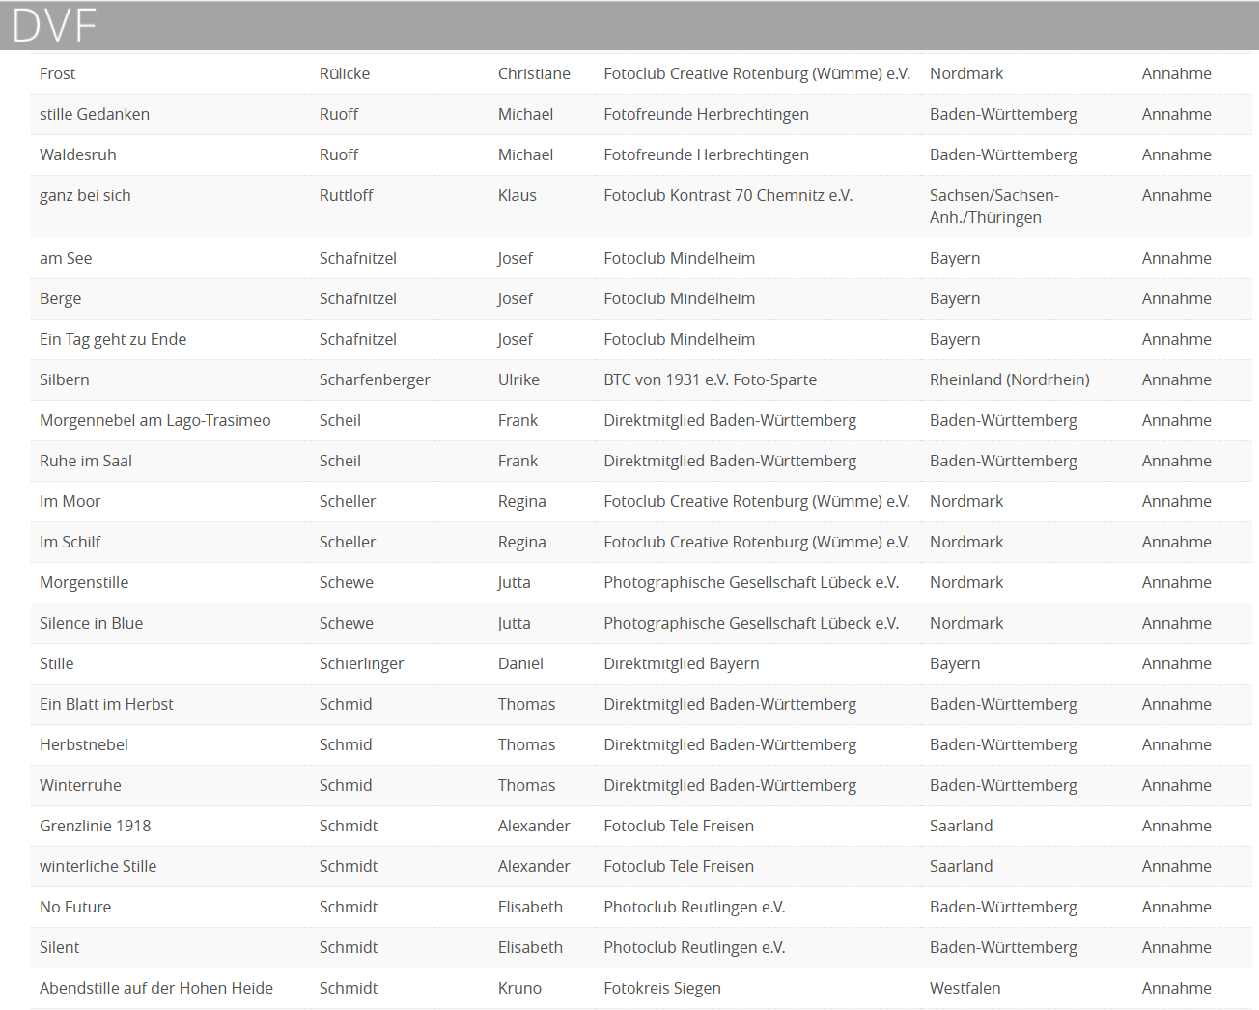Click 'Klaus' in ganz bei sich row
Viewport: 1259px width, 1010px height.
(x=517, y=195)
